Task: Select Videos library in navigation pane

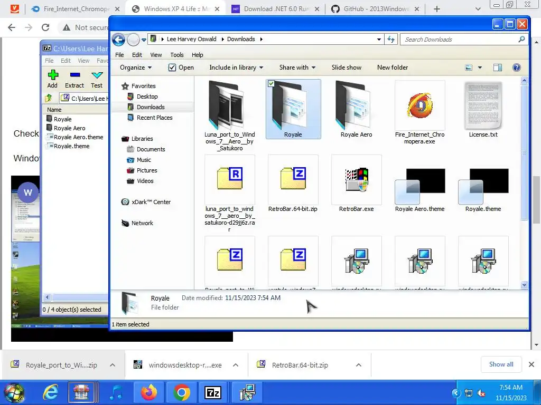Action: (145, 181)
